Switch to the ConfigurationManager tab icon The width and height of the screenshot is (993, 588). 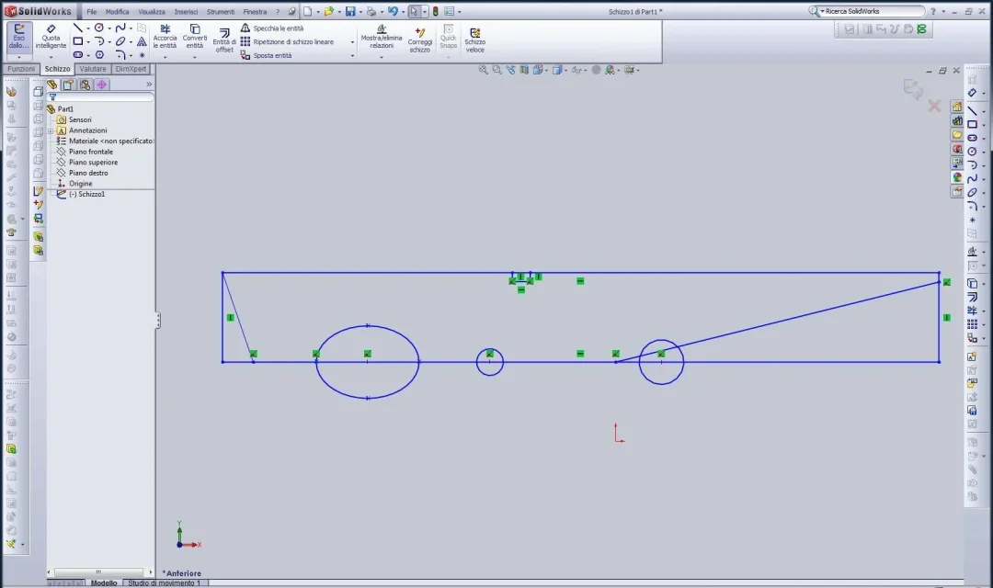pos(85,85)
